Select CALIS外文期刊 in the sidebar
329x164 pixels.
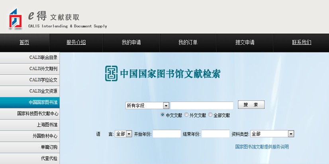tap(29, 69)
